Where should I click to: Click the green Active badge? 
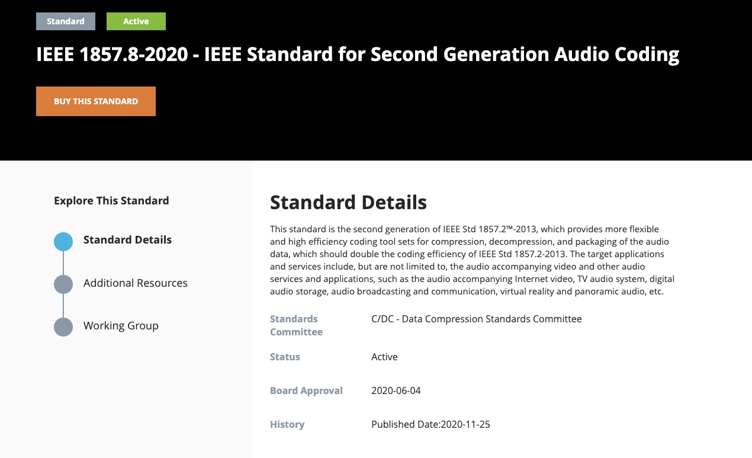(x=136, y=21)
